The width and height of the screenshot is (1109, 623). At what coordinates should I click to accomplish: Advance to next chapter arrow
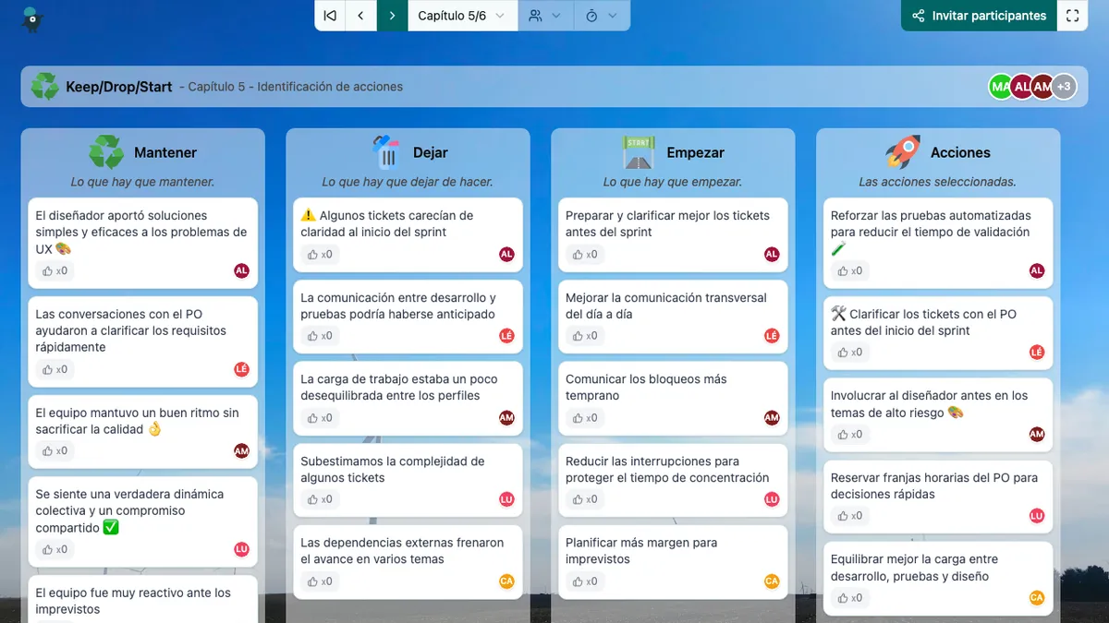point(393,16)
